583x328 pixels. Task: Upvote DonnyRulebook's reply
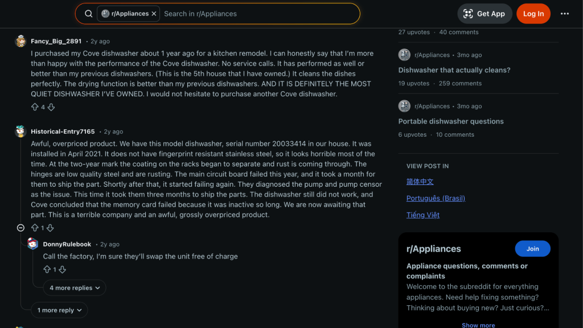(48, 269)
